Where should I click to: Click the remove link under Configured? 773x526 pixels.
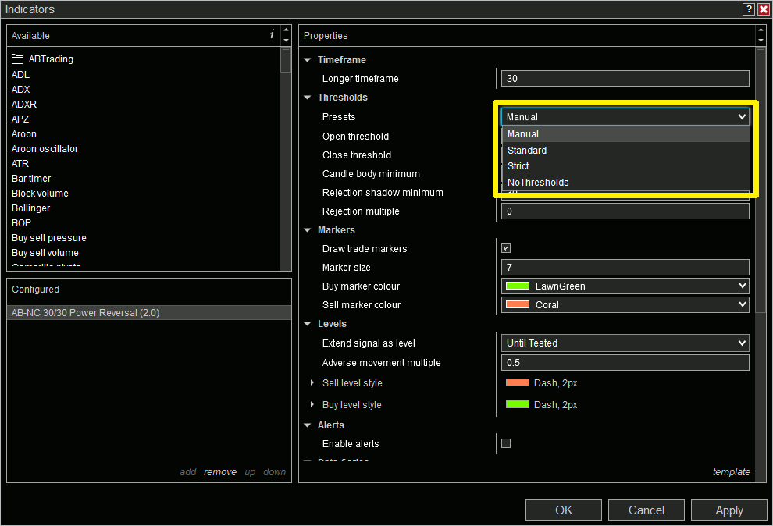tap(219, 471)
